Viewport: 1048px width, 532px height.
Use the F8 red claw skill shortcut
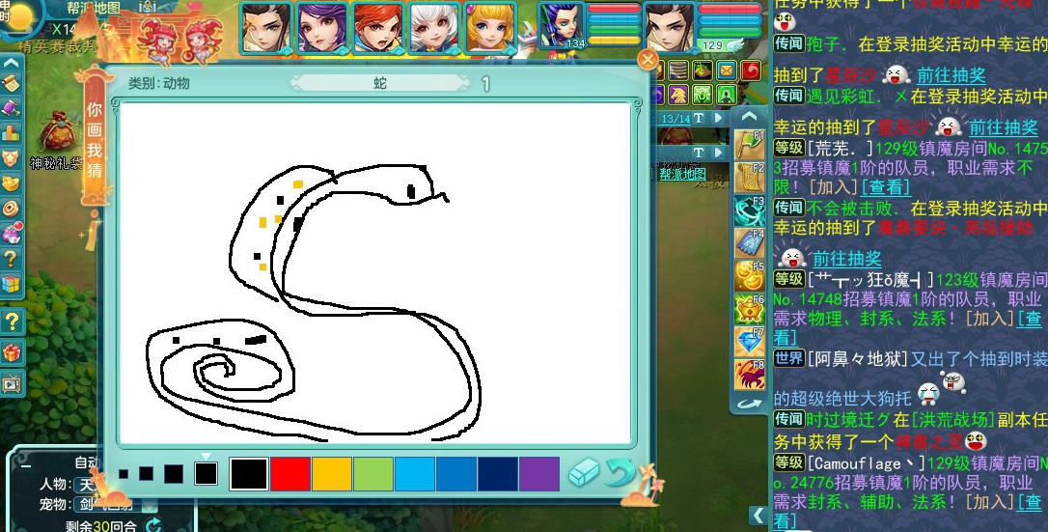click(749, 375)
